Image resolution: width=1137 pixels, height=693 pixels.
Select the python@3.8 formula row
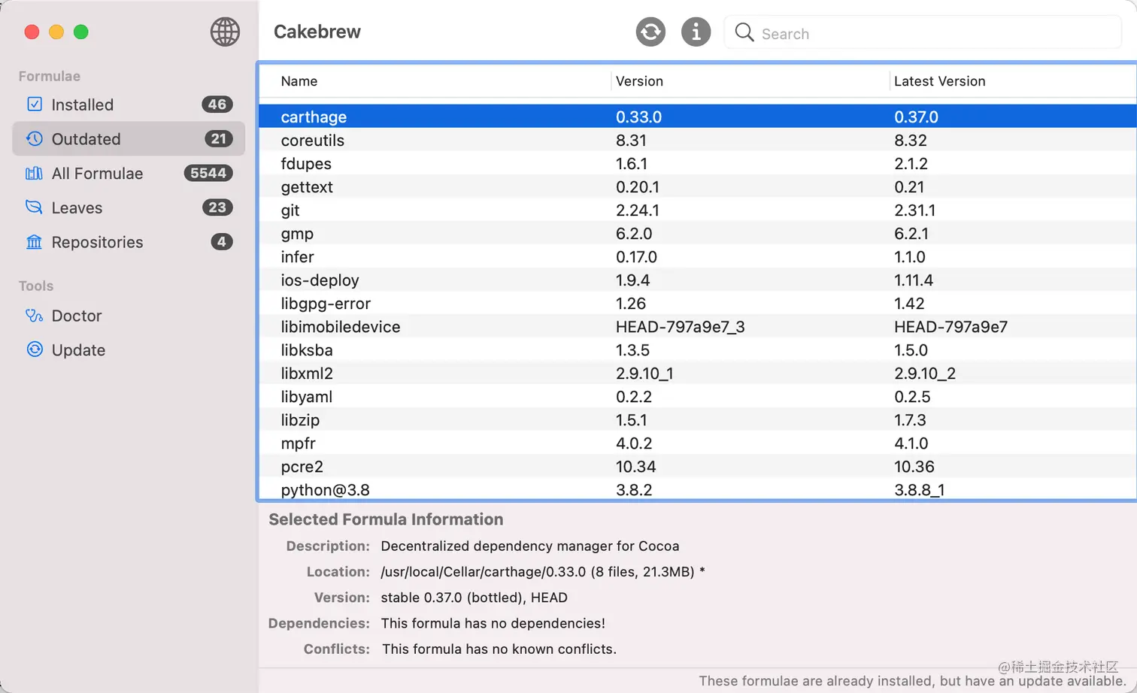tap(698, 489)
